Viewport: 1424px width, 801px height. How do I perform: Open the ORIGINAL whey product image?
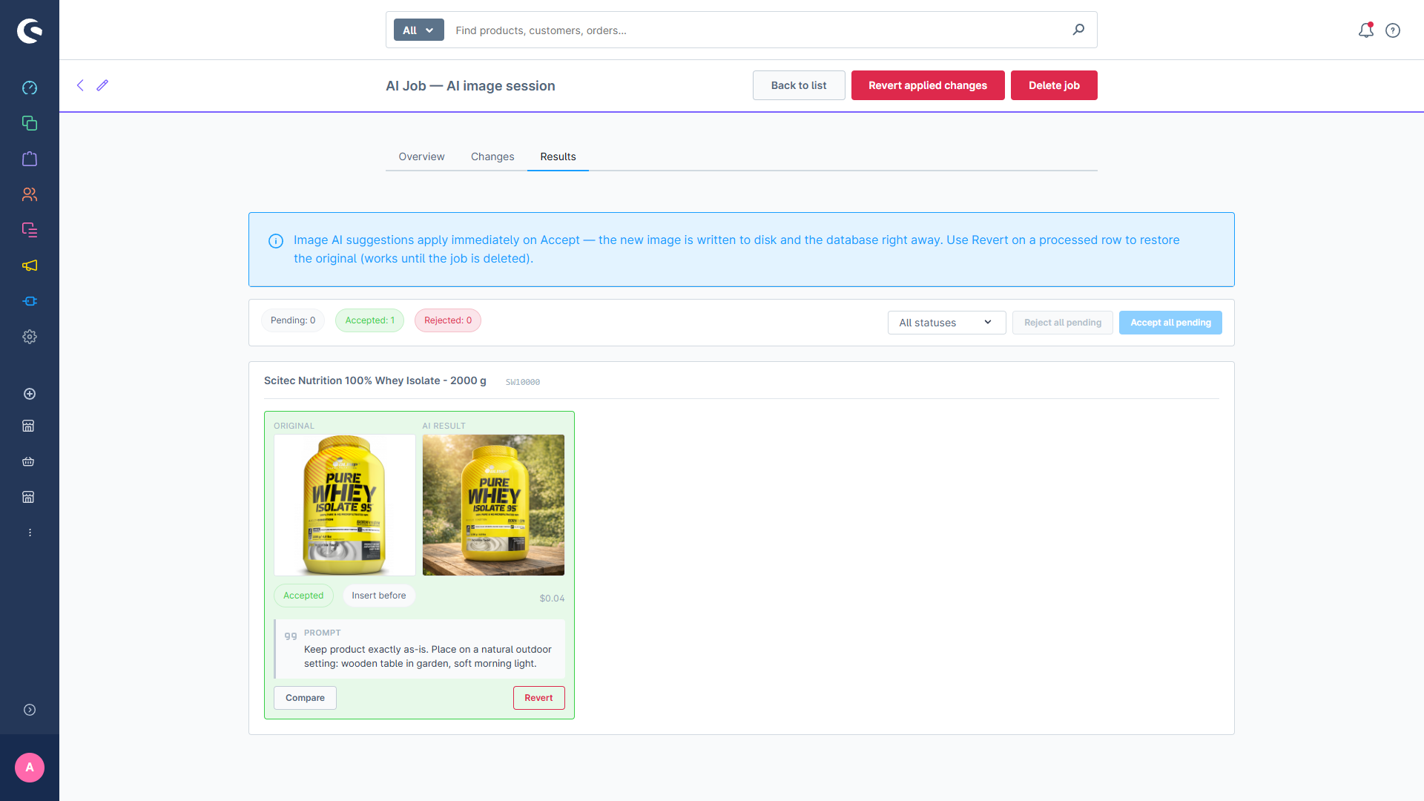click(x=345, y=505)
